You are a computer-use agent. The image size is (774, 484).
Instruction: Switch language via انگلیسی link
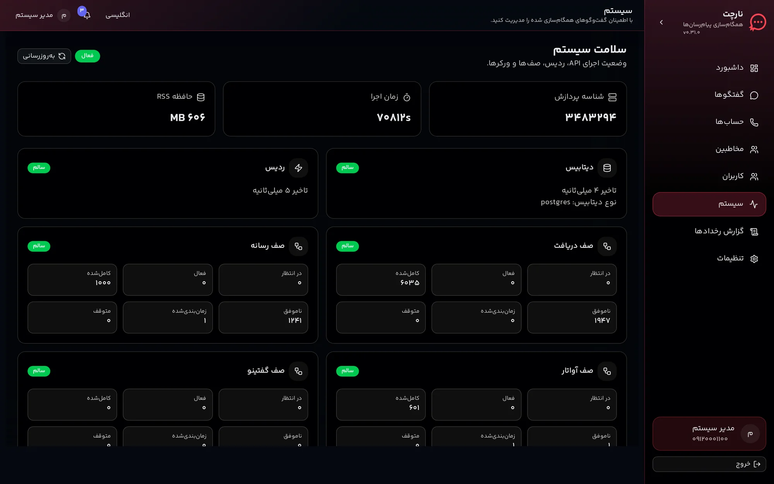[118, 15]
